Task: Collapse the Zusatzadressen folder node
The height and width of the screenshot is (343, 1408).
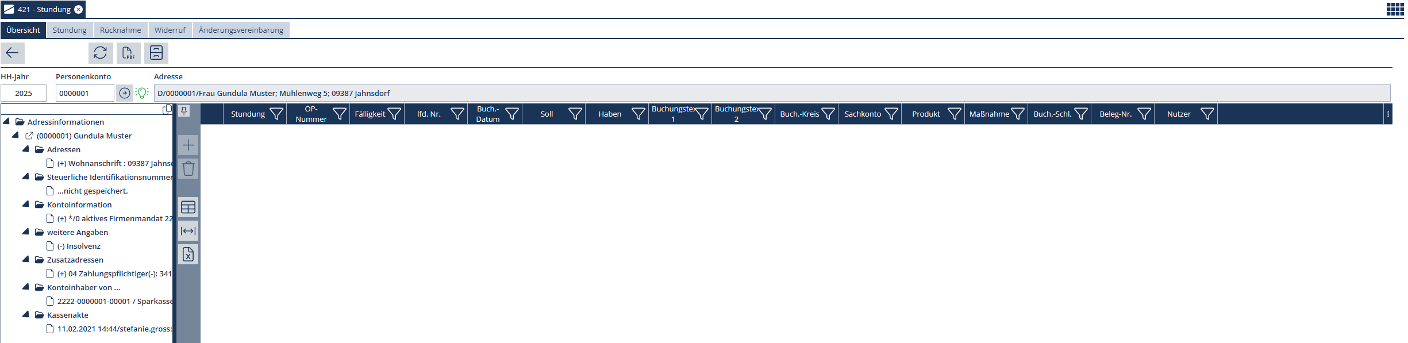Action: click(26, 260)
